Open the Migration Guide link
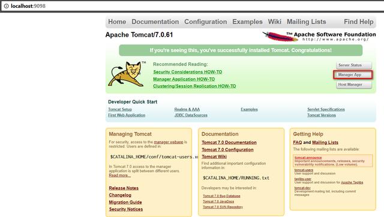The image size is (384, 217). click(125, 203)
